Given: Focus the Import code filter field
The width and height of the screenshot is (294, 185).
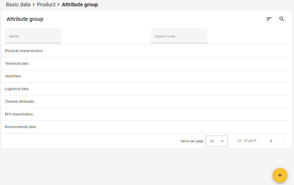Looking at the screenshot, I should (x=179, y=36).
